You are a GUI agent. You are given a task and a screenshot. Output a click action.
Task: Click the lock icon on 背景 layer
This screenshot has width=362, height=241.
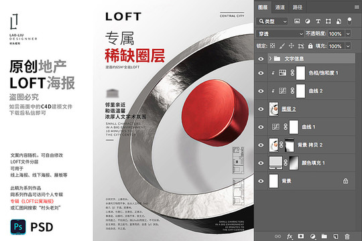(x=346, y=181)
